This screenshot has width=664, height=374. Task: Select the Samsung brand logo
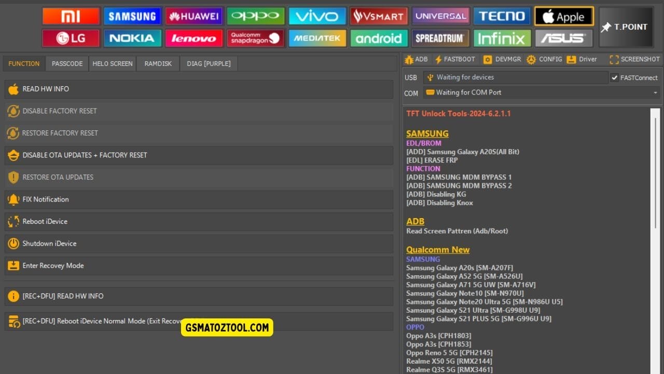tap(132, 16)
